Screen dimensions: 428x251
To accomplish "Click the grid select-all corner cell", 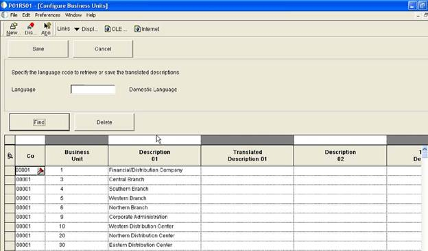I will click(x=10, y=140).
